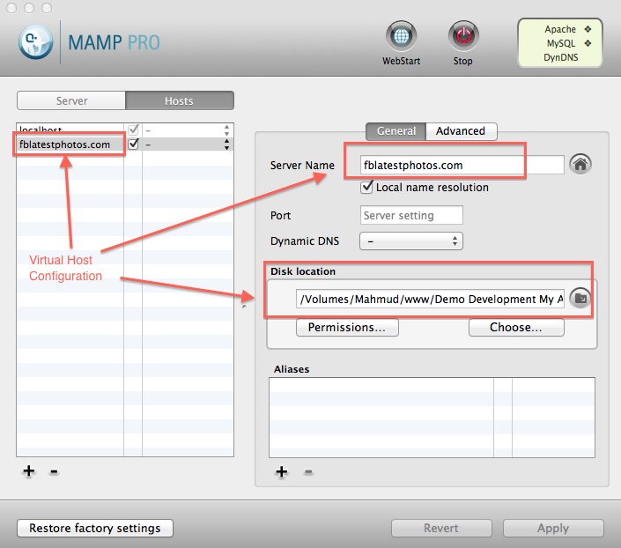Viewport: 621px width, 548px height.
Task: Select localhost in hosts list
Action: pyautogui.click(x=41, y=130)
